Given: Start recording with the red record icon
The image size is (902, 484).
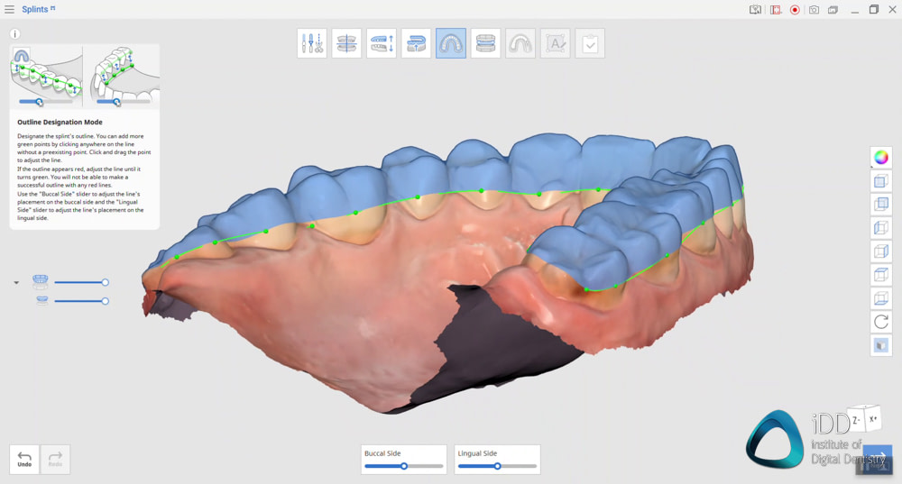Looking at the screenshot, I should pos(795,10).
